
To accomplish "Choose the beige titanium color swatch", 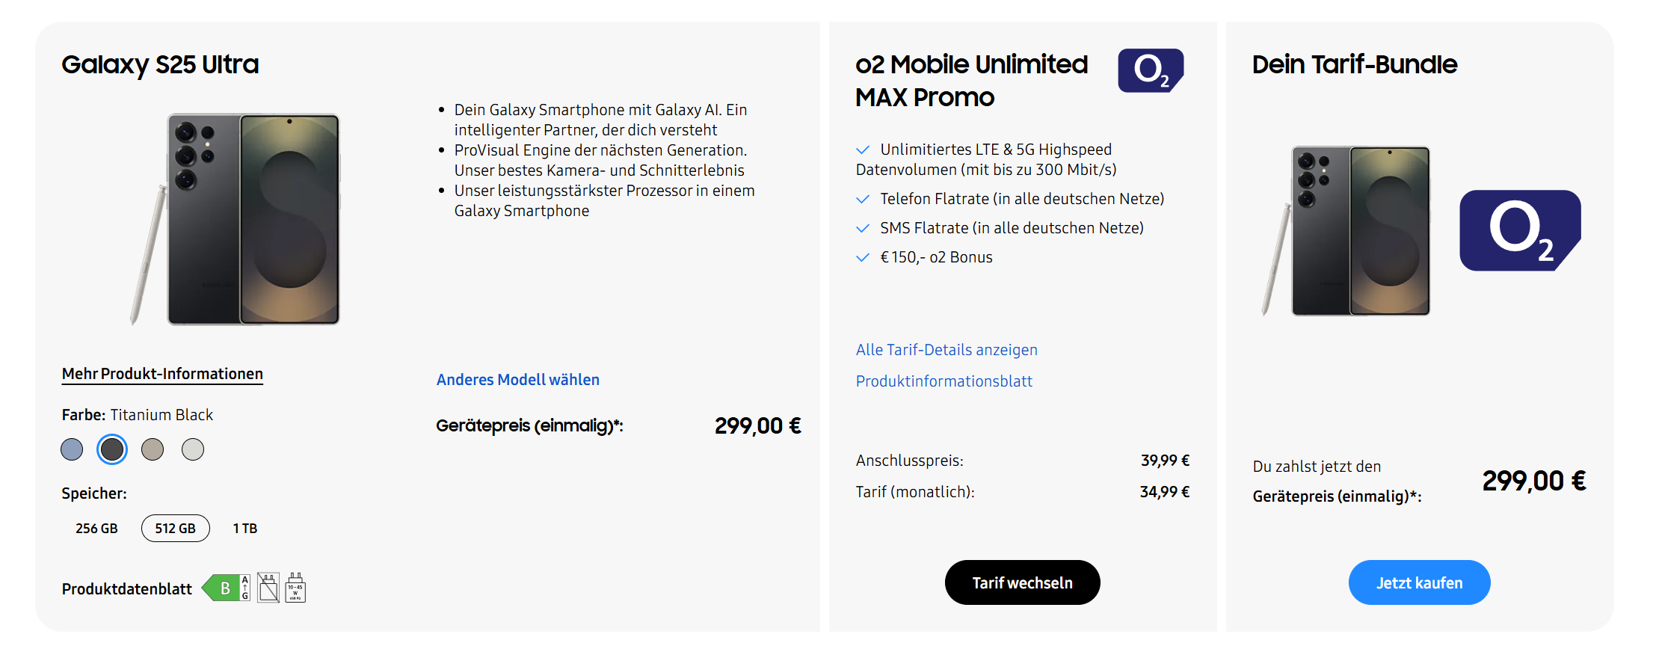I will pos(153,449).
